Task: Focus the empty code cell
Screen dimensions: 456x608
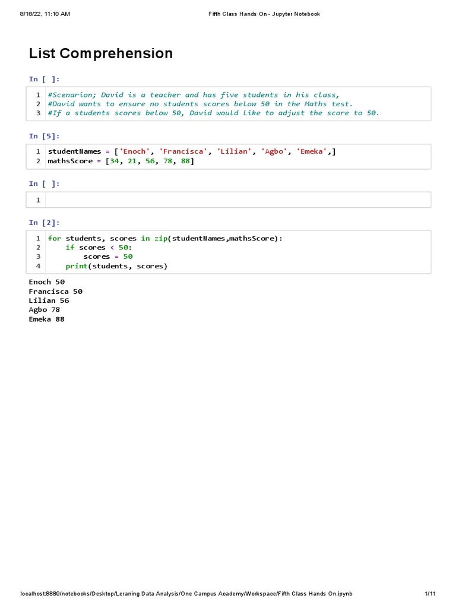Action: (237, 200)
